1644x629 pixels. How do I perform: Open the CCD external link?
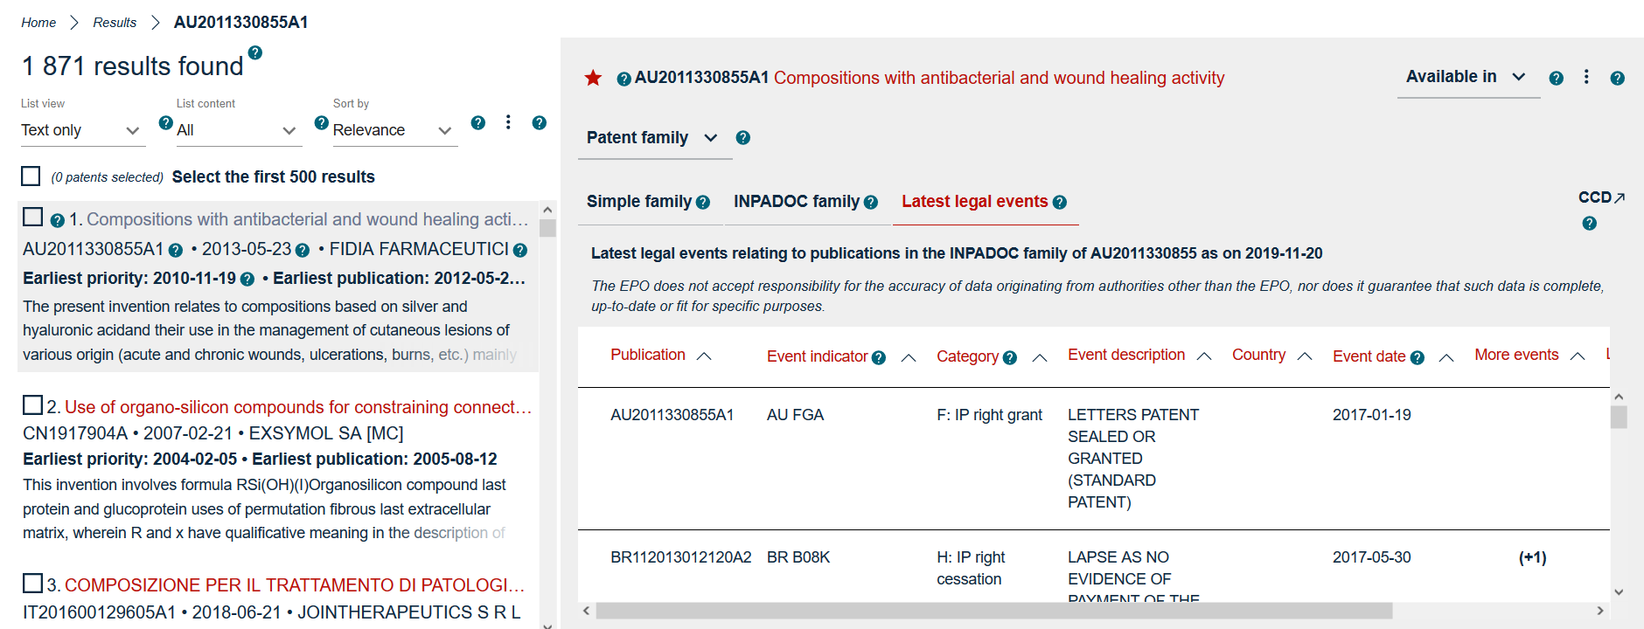1601,197
